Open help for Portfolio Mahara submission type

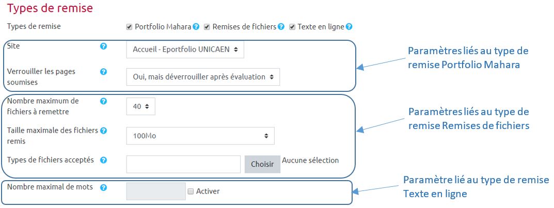click(x=196, y=27)
